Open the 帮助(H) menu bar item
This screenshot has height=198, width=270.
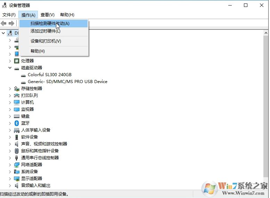tap(67, 15)
